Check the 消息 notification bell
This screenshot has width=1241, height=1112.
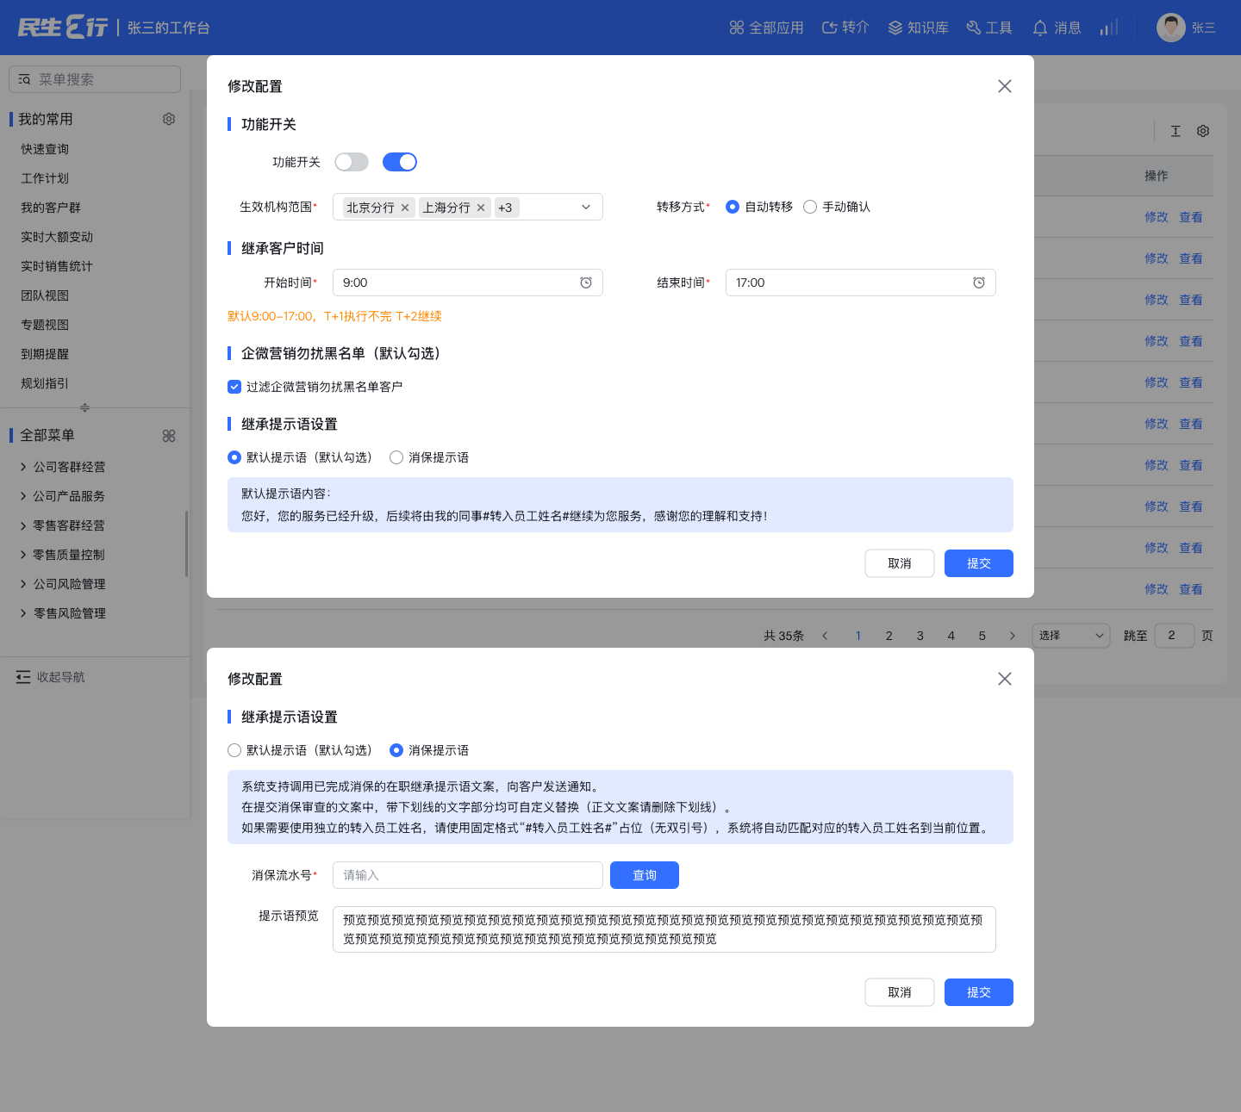point(1040,28)
